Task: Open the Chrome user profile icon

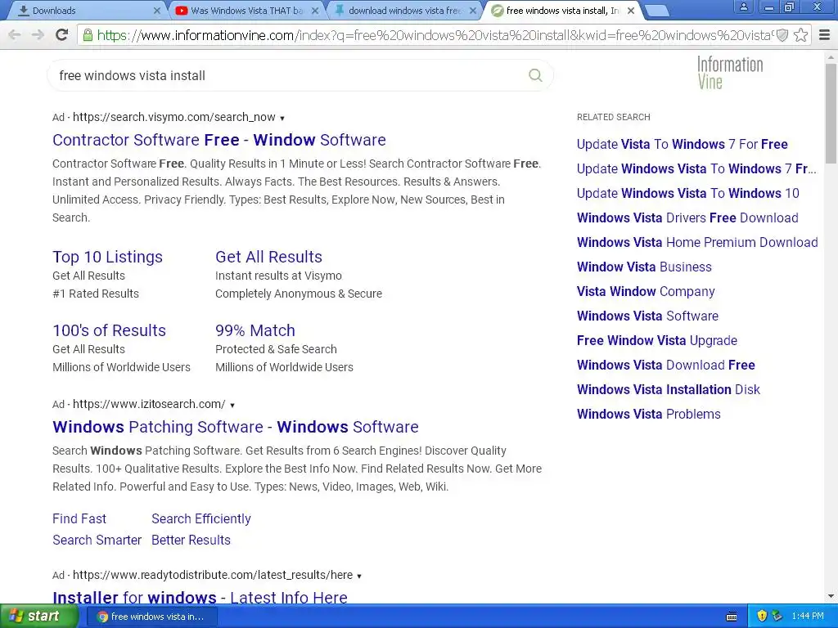Action: (743, 7)
